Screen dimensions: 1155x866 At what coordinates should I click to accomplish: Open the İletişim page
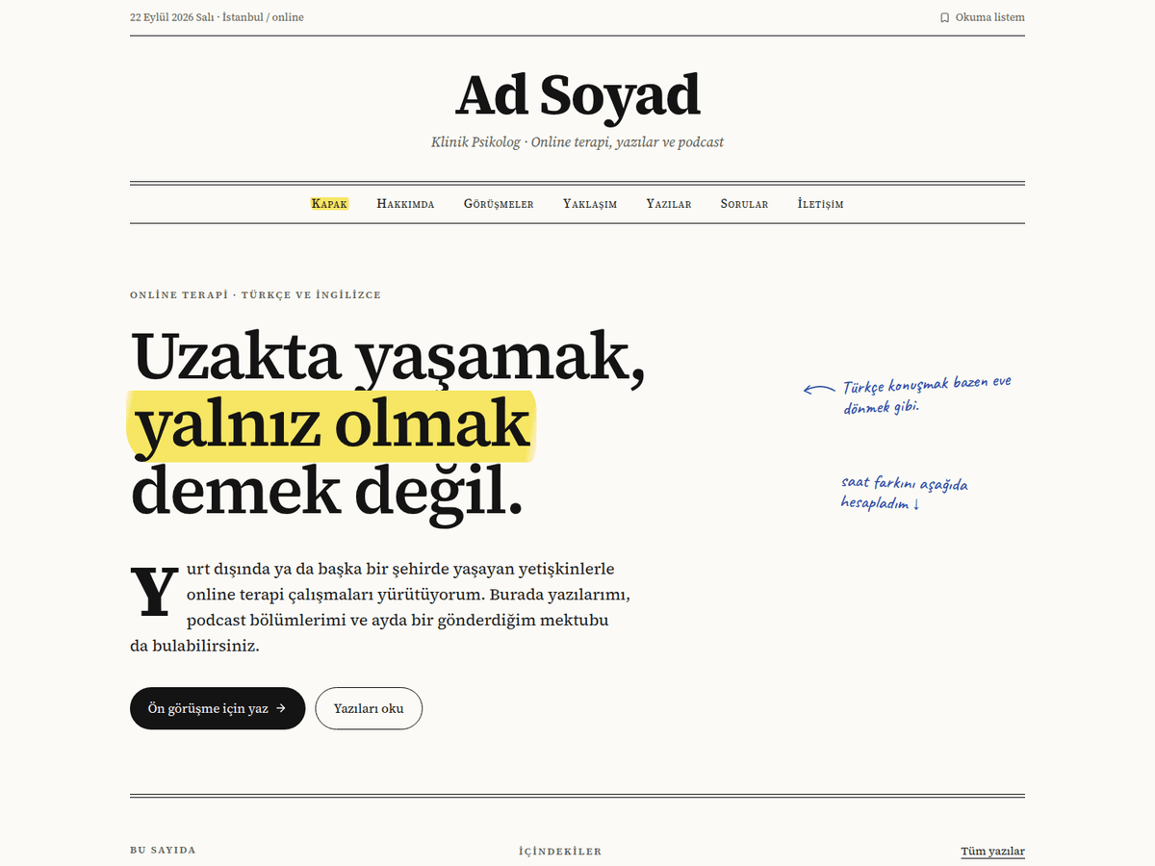(820, 204)
